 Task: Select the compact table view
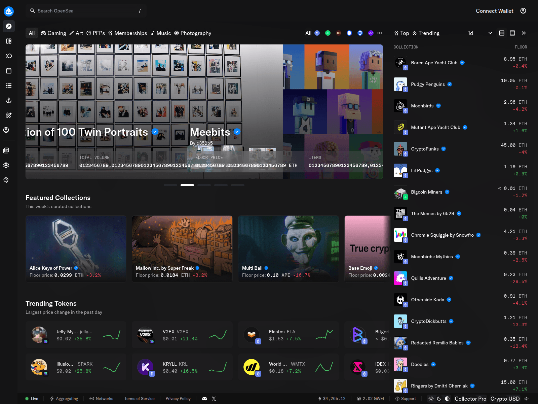[x=502, y=33]
